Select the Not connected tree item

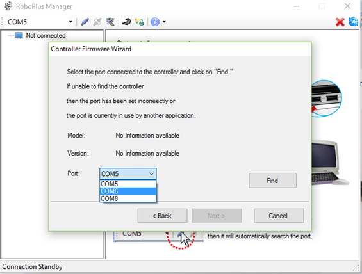45,35
